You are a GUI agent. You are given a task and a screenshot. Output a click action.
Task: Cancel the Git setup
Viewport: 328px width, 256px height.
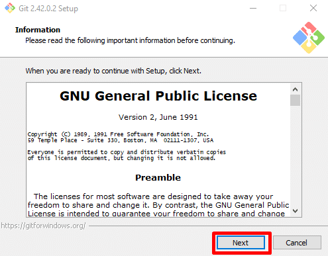pos(297,243)
